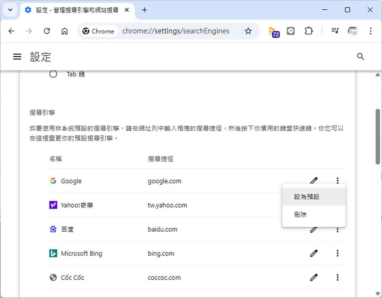
Task: Open the Extensions puzzle menu
Action: 309,31
